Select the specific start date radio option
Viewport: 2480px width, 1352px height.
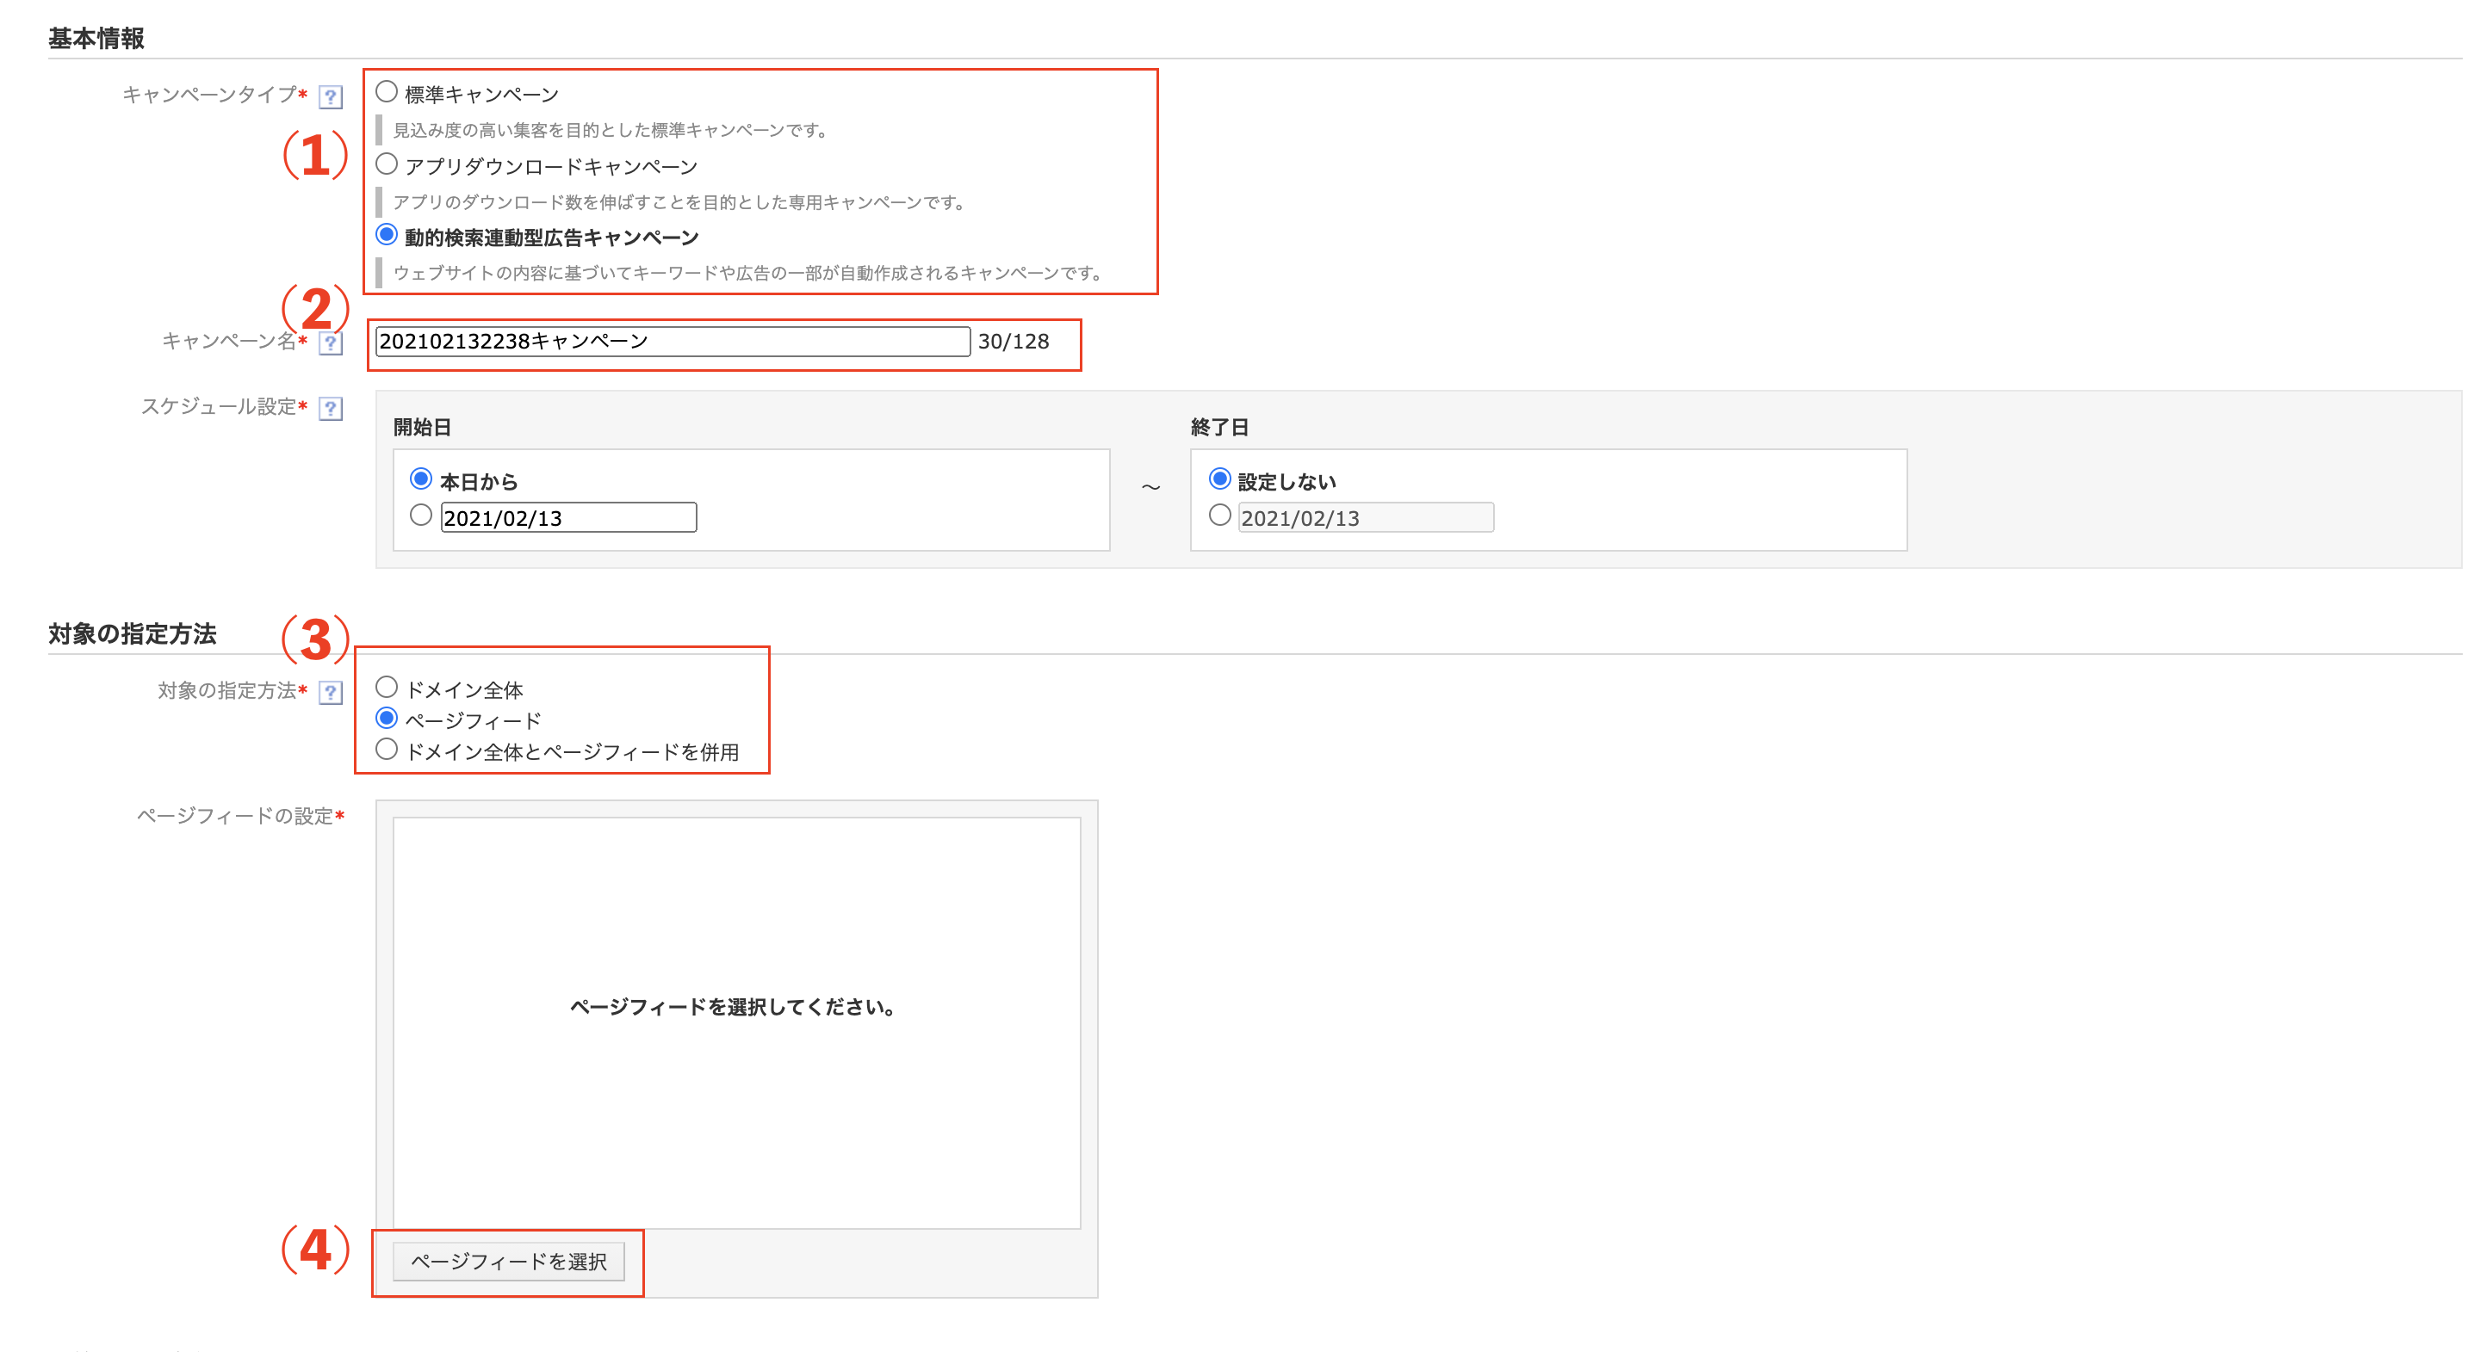pos(421,518)
